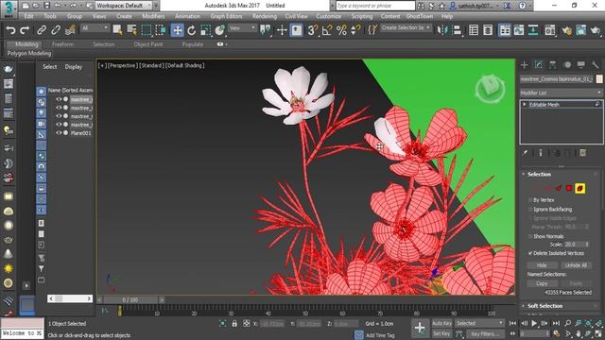Click the Copy named selection button
The image size is (605, 340).
click(542, 283)
